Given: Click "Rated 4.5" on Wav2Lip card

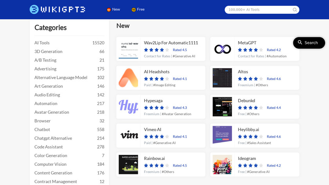Looking at the screenshot, I should coord(180,50).
